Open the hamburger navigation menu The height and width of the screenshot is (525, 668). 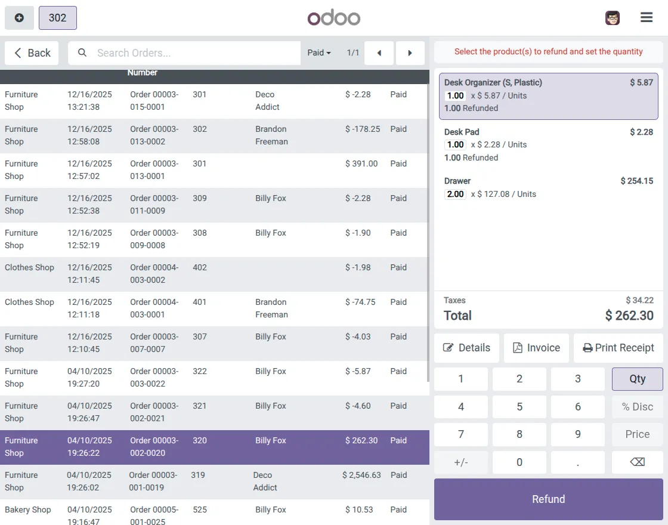[x=647, y=17]
